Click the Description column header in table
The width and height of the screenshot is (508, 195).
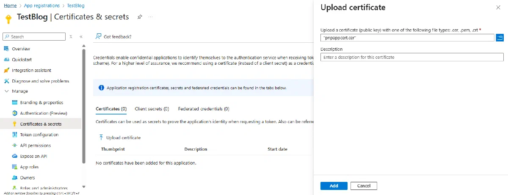point(196,149)
